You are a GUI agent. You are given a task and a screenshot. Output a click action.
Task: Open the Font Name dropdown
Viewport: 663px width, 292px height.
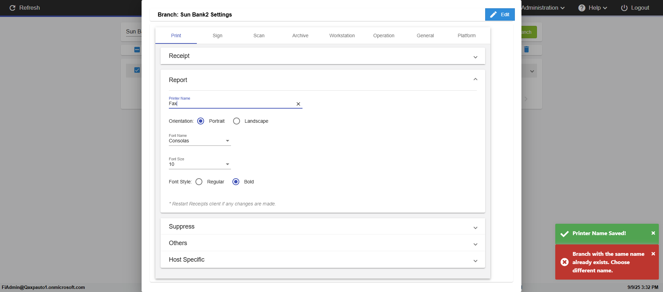coord(200,141)
